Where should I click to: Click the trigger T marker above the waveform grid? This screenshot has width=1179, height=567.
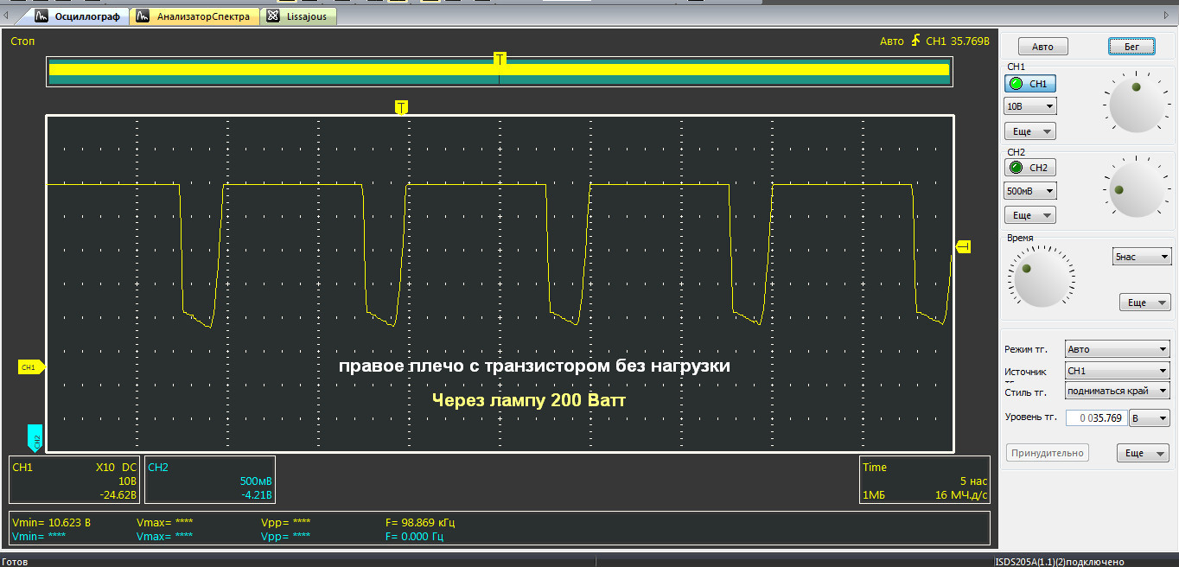pos(401,107)
